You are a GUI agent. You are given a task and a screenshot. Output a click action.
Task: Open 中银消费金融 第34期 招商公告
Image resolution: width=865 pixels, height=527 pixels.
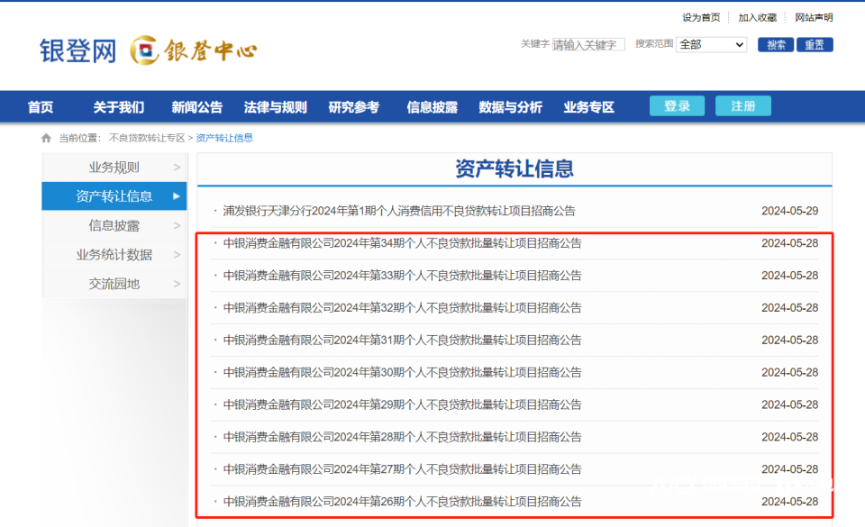coord(402,243)
